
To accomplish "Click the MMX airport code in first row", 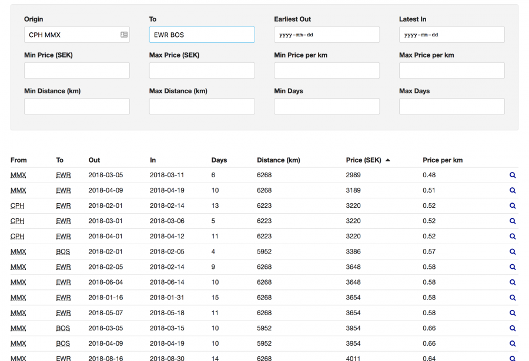I will pos(18,176).
